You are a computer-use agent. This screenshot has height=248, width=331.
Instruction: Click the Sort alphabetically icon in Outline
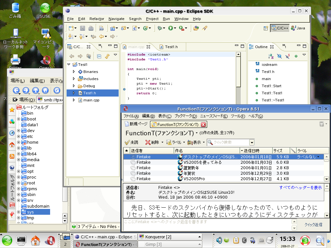tap(271, 56)
